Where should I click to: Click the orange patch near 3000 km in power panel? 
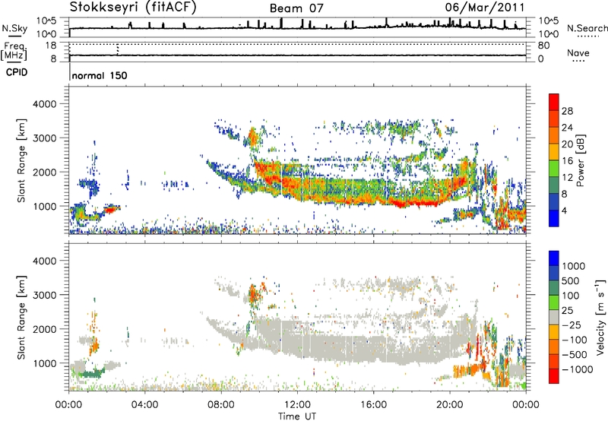pyautogui.click(x=252, y=138)
